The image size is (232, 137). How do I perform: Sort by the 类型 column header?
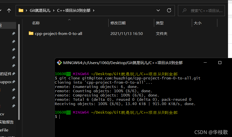160,23
